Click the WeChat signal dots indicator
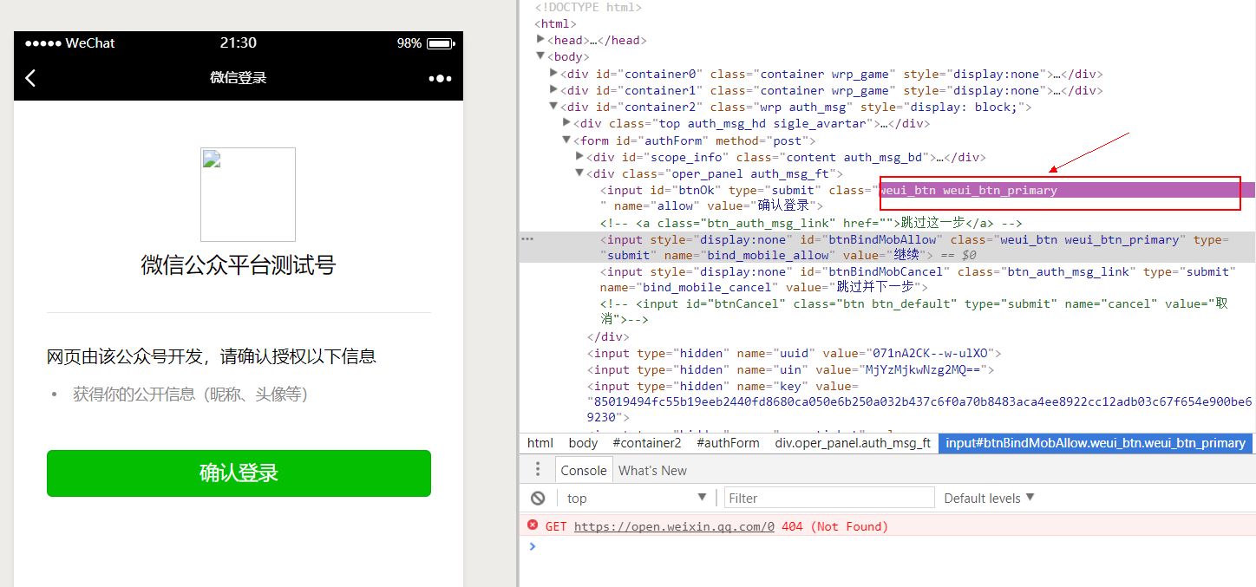This screenshot has height=587, width=1256. [x=43, y=43]
